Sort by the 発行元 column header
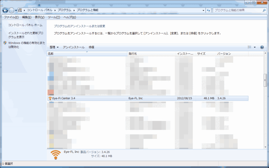Image resolution: width=269 pixels, height=168 pixels. click(x=152, y=54)
